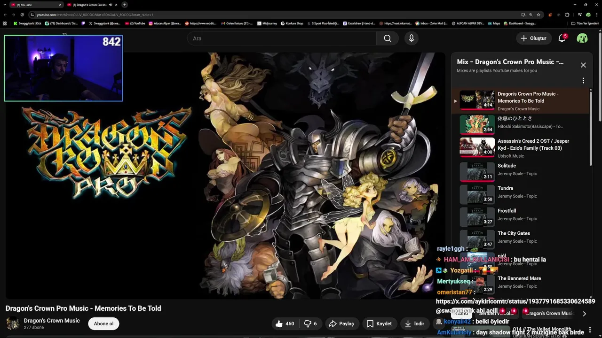The width and height of the screenshot is (602, 338).
Task: Bookmark this page with star icon
Action: (539, 15)
